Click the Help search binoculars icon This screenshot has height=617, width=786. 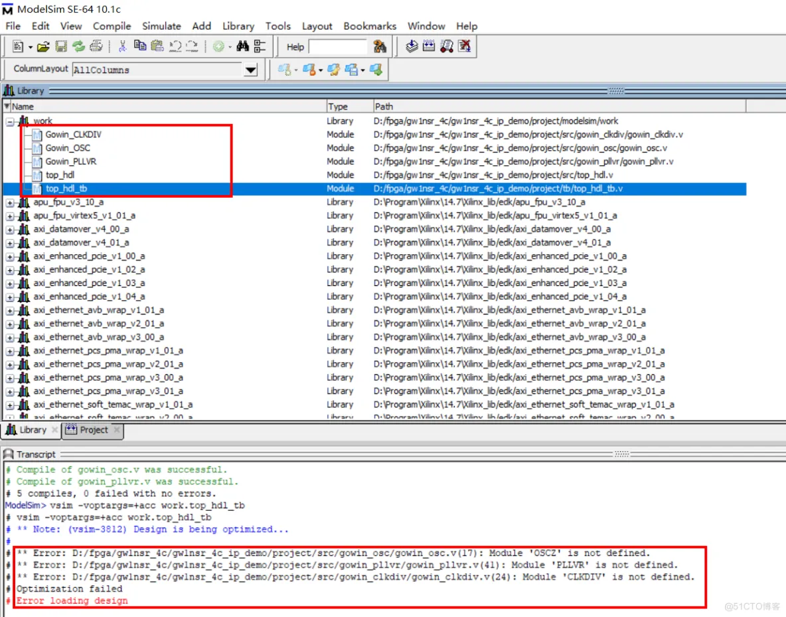pos(380,46)
